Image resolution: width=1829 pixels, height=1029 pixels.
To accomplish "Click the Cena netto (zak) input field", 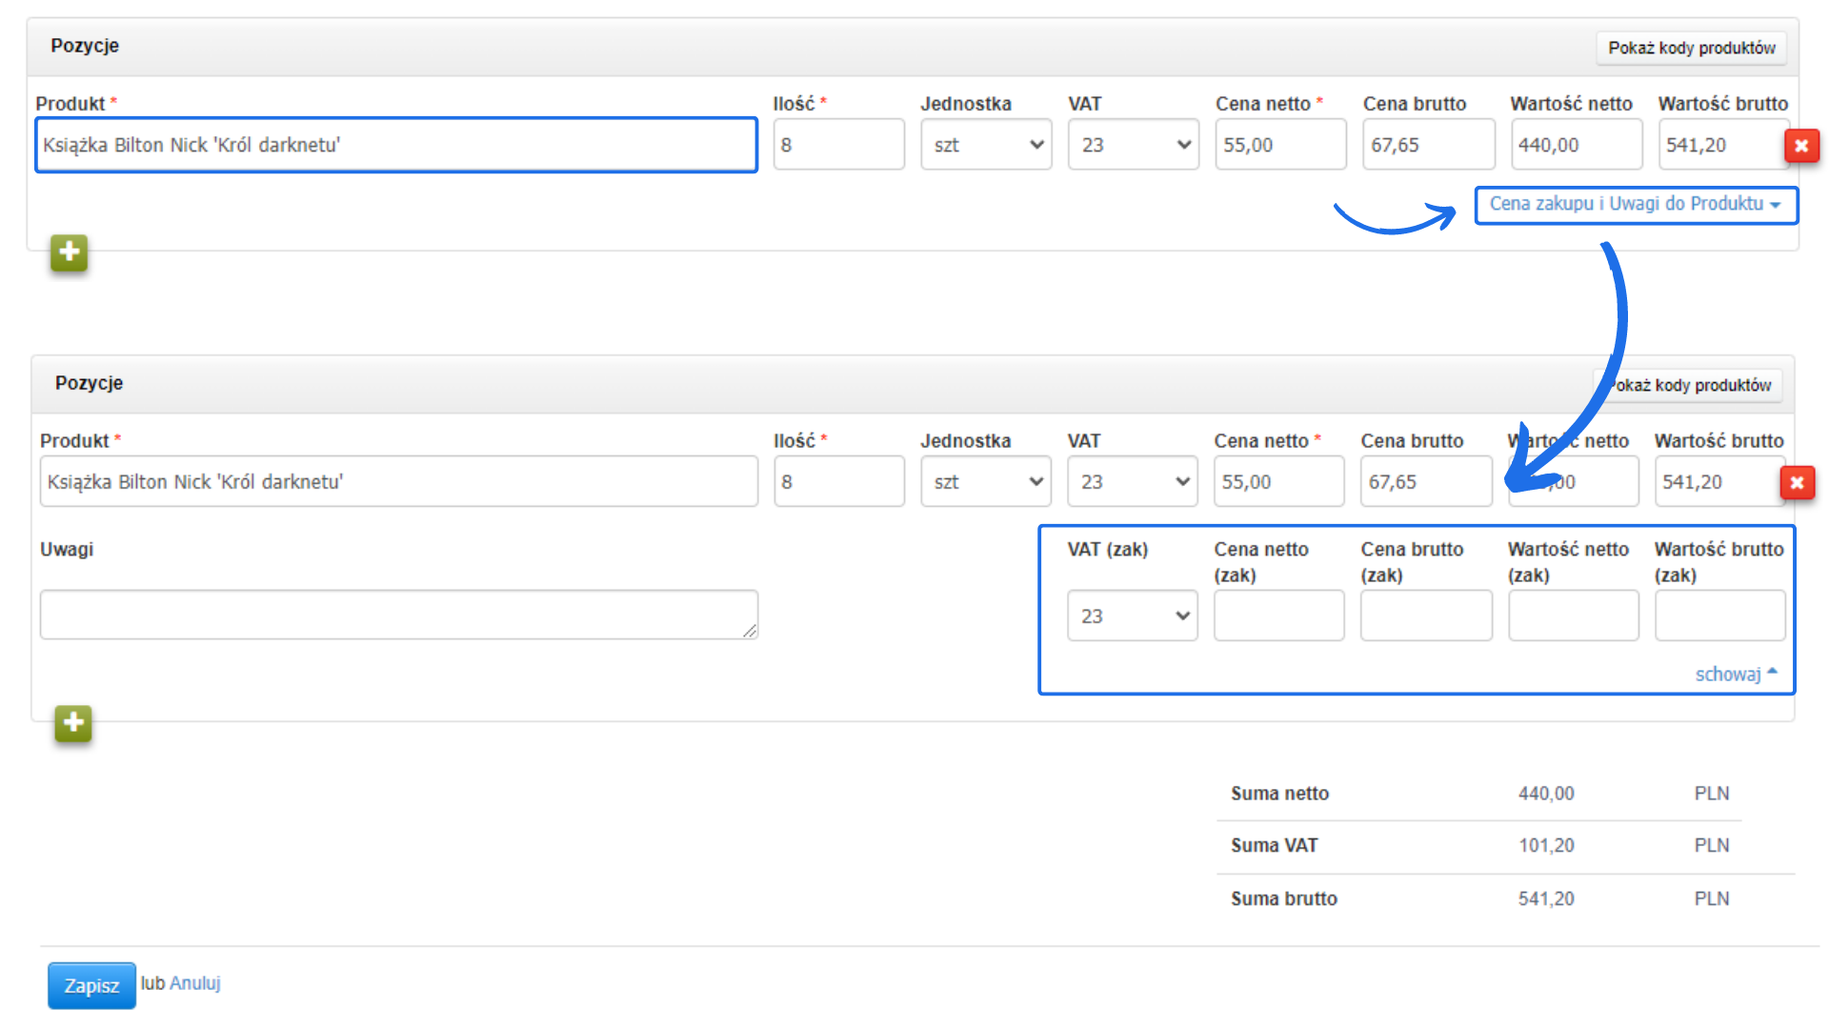I will (x=1278, y=616).
